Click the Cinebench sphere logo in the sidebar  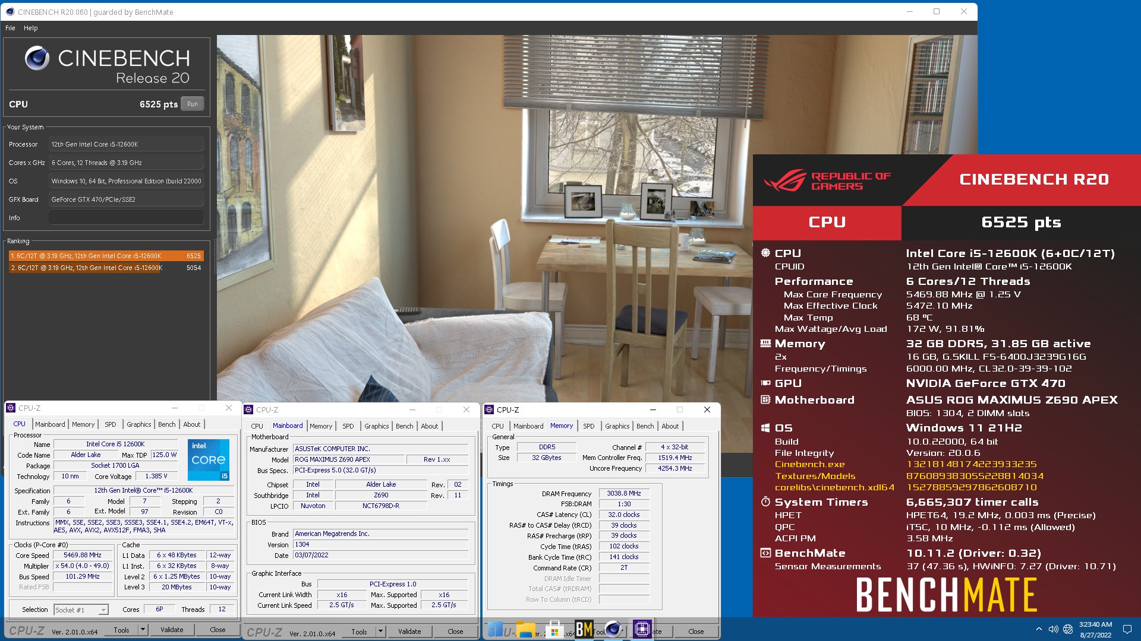(x=37, y=58)
